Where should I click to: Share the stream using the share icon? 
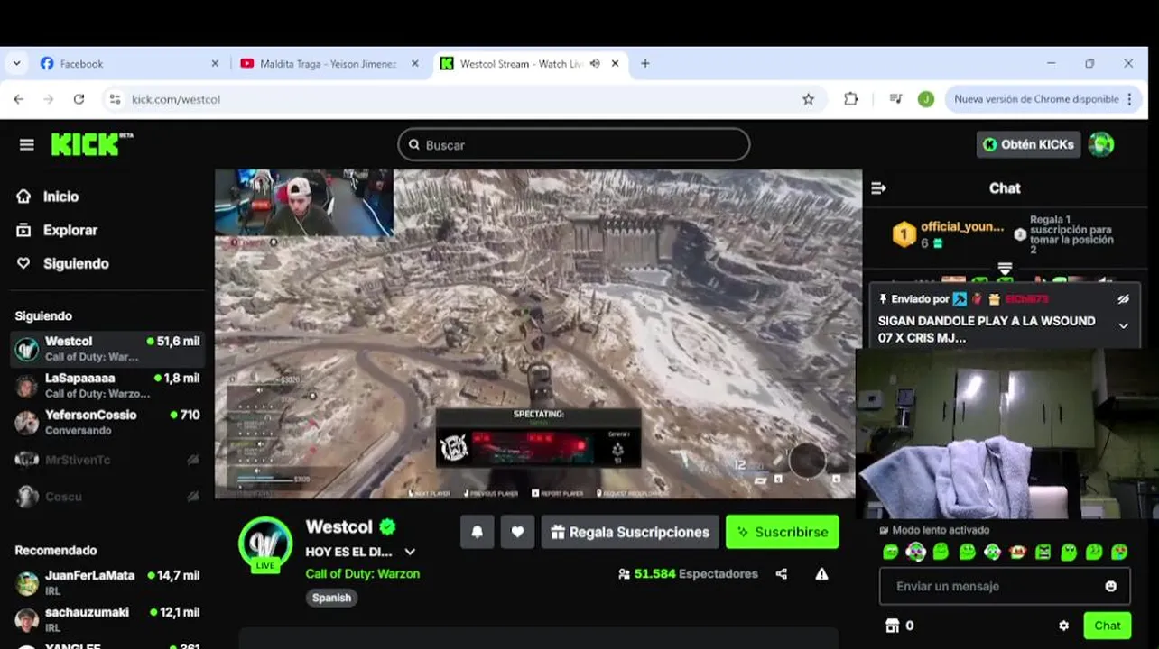[781, 574]
